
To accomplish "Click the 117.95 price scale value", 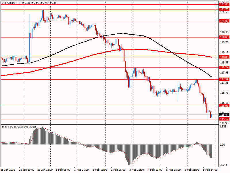I will (224, 73).
